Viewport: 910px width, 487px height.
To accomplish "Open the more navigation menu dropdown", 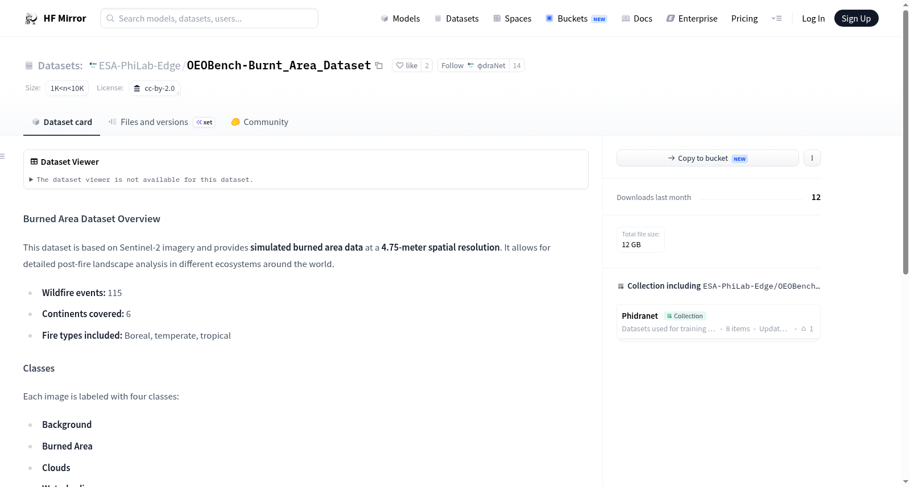I will (776, 18).
